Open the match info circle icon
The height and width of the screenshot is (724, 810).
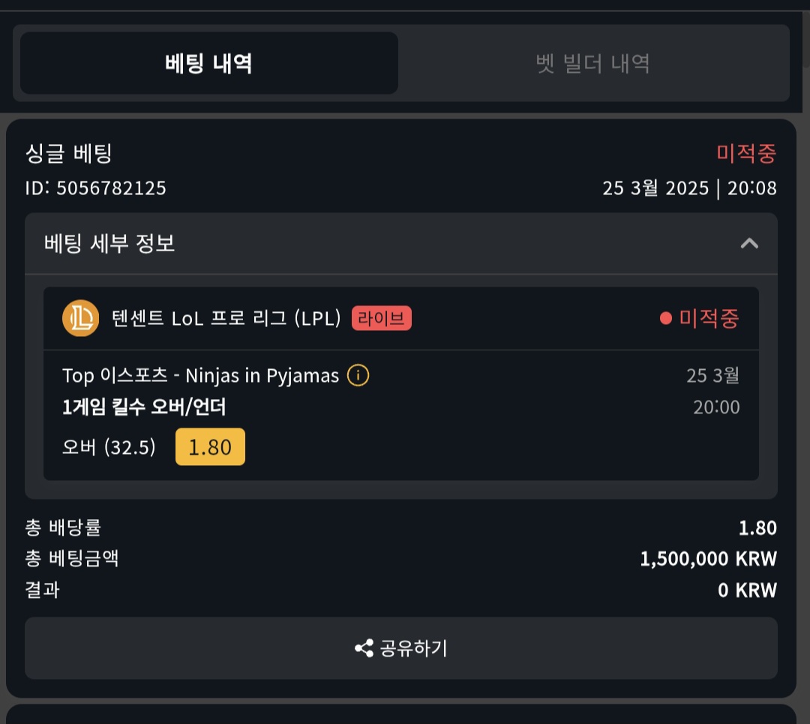(x=358, y=375)
